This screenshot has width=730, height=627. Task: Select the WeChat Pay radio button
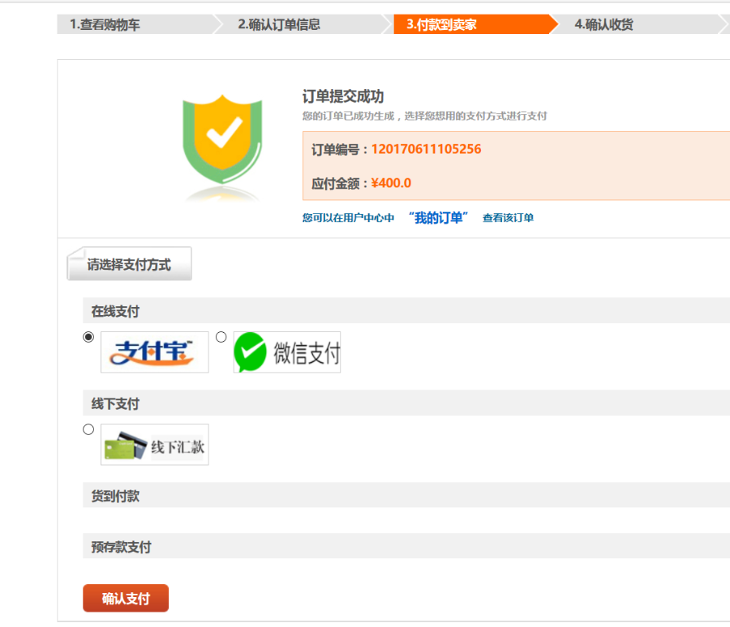pyautogui.click(x=220, y=336)
